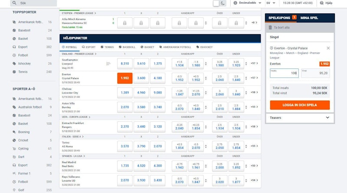Click the Hjälp help icon
347x193 pixels.
321,3
